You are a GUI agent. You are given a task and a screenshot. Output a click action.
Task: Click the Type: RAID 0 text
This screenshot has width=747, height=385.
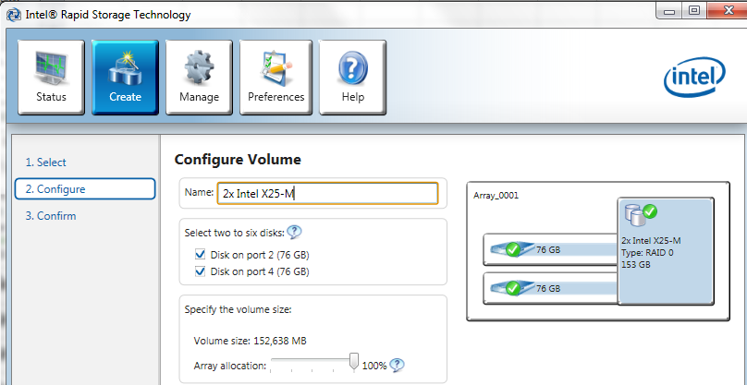coord(647,253)
